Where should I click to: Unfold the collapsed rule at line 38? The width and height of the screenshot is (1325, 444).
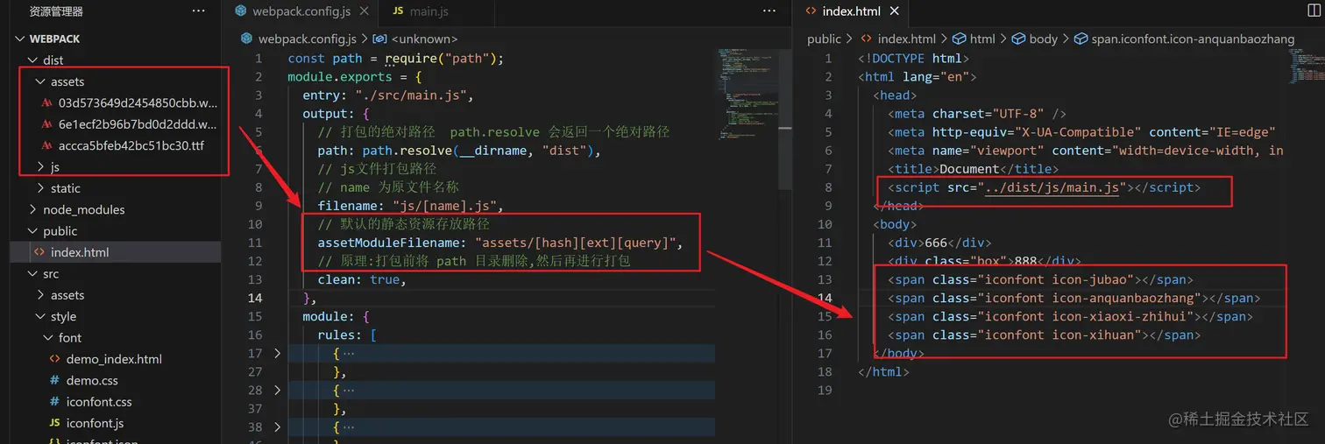[x=277, y=426]
